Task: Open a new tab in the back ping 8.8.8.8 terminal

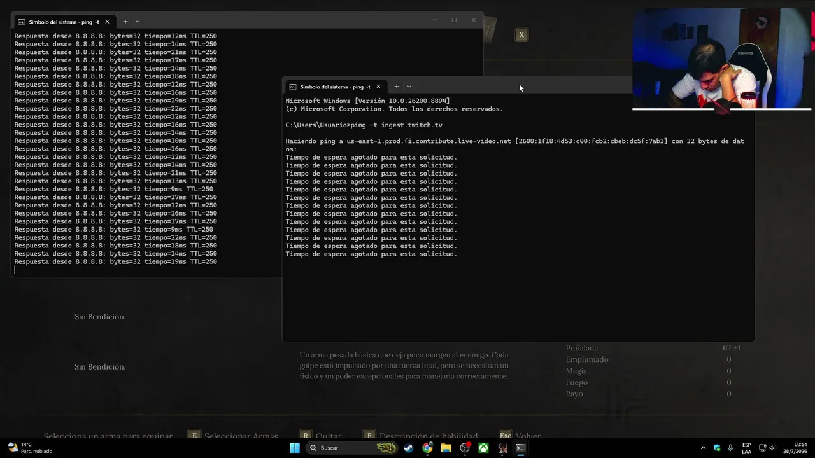Action: (125, 22)
